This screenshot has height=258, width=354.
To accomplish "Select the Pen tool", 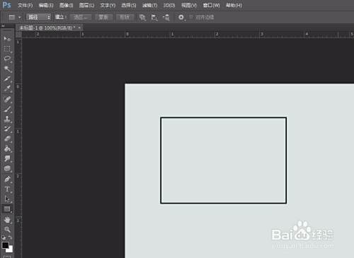I will point(7,179).
